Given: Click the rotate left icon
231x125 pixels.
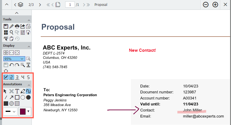Looking at the screenshot, I should (x=12, y=65).
